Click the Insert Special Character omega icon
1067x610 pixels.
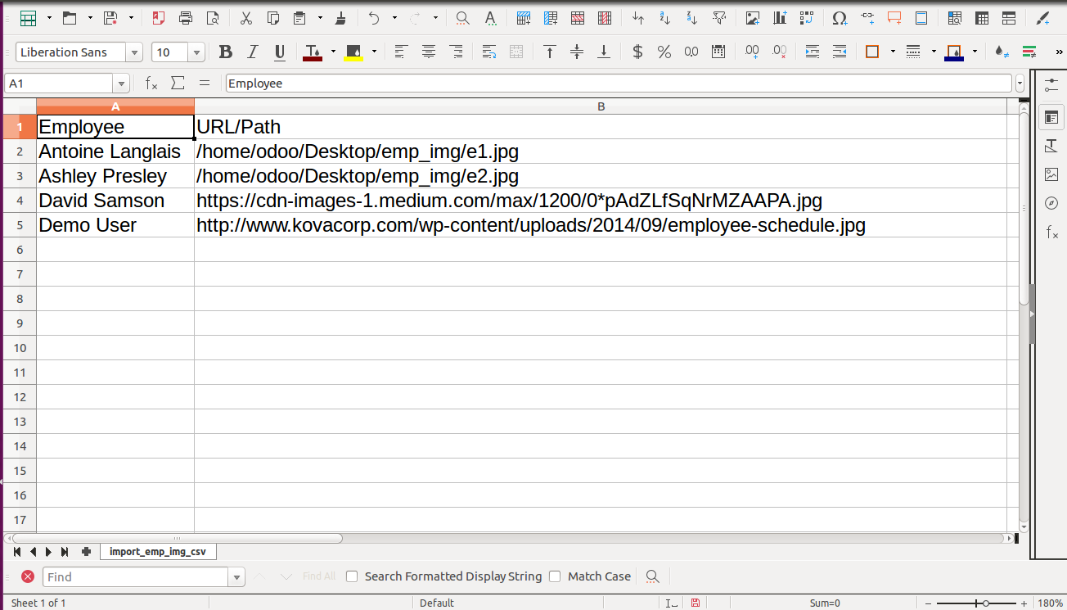click(840, 17)
